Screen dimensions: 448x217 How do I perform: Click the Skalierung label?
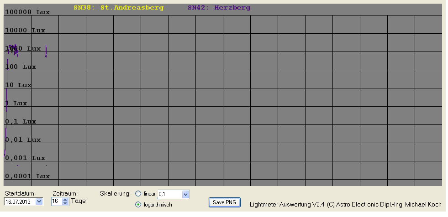click(115, 194)
